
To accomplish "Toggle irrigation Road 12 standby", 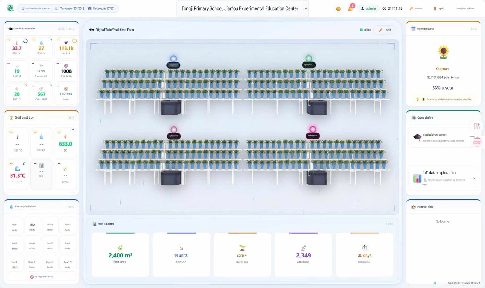I will [x=67, y=264].
